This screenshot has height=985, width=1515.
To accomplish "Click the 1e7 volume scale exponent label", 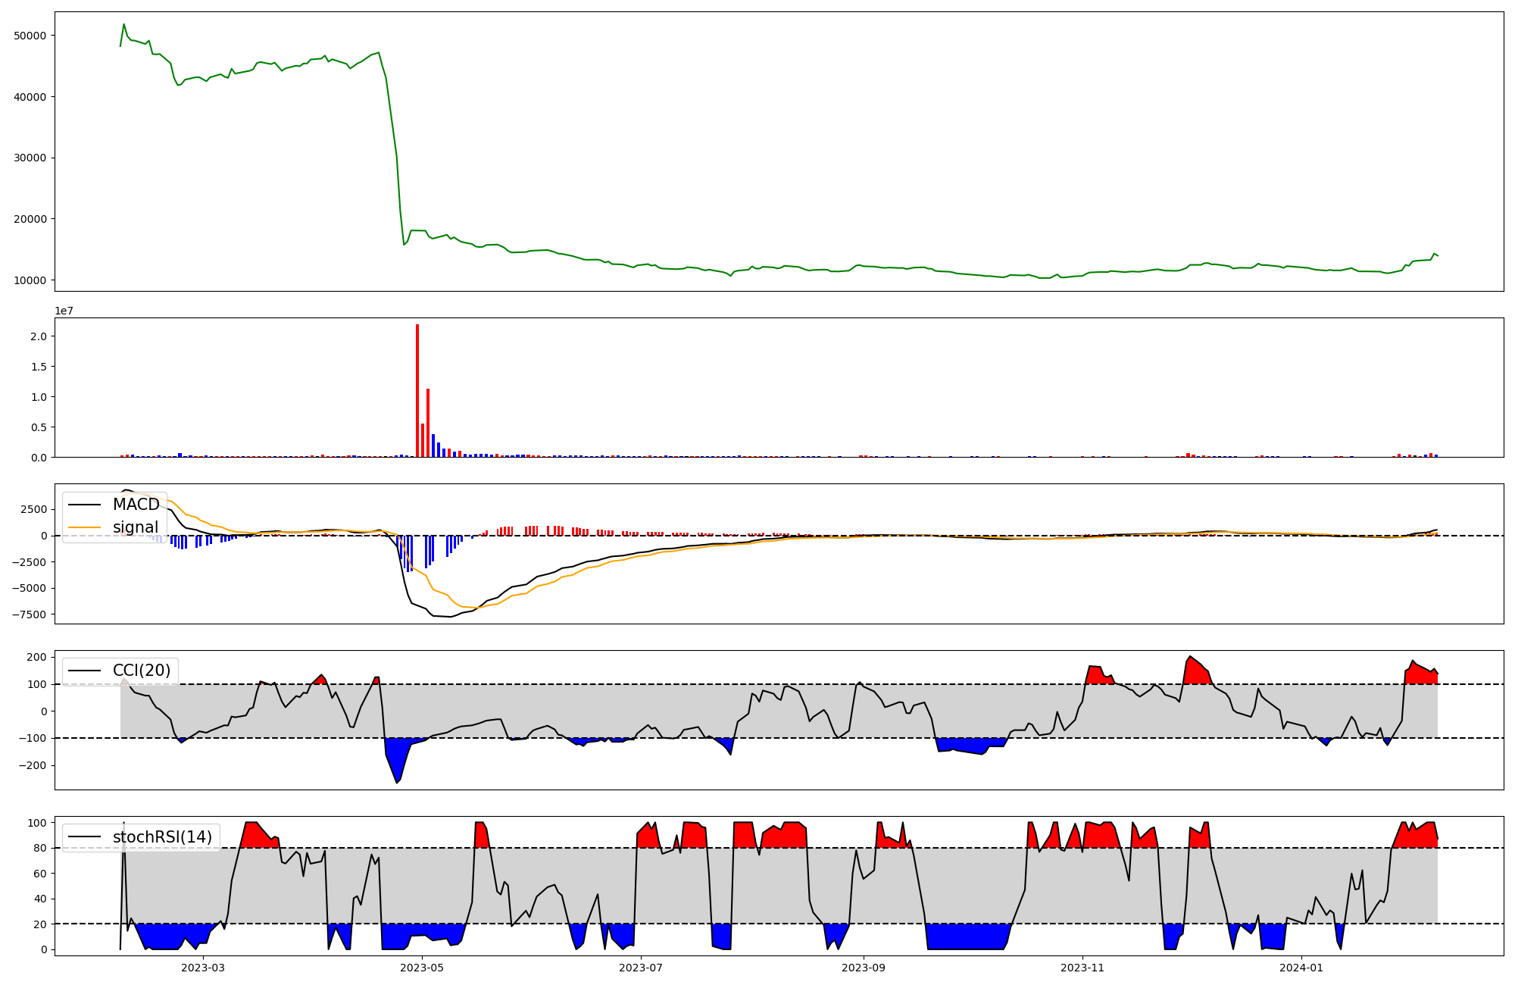I will 64,311.
